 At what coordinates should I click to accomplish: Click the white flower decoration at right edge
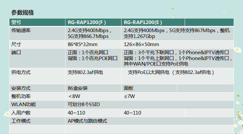coord(237,50)
